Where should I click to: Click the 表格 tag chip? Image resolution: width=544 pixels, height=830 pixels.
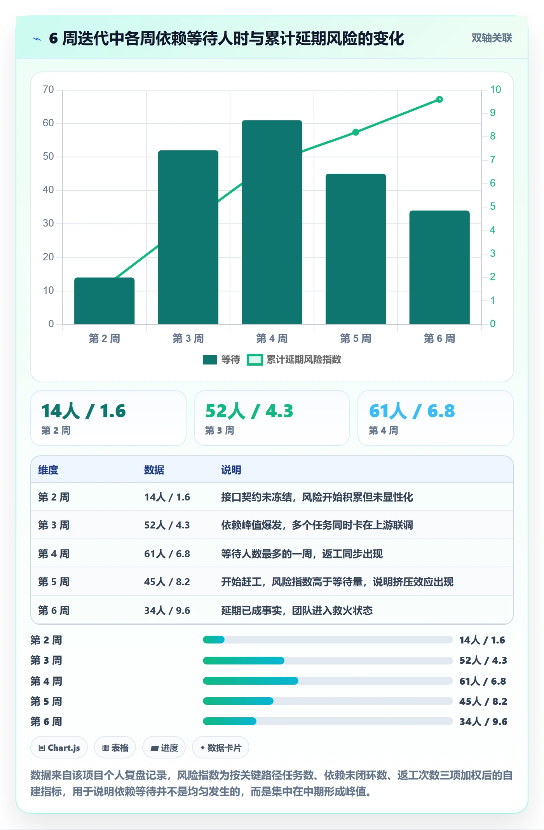click(115, 748)
